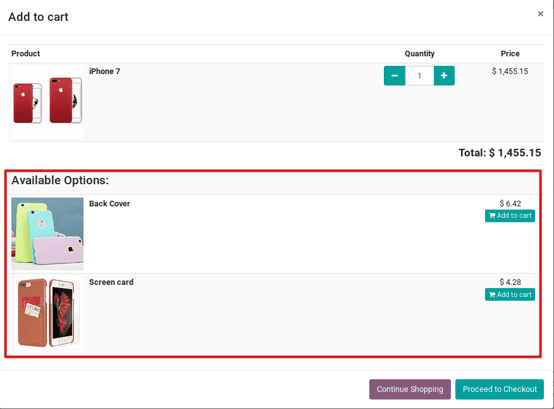The height and width of the screenshot is (409, 554).
Task: Open the Back Cover product image
Action: tap(47, 234)
